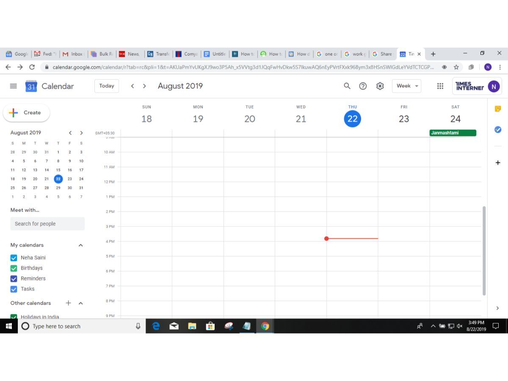Screen dimensions: 508x381
Task: Toggle the Birthdays calendar checkbox
Action: coord(14,268)
